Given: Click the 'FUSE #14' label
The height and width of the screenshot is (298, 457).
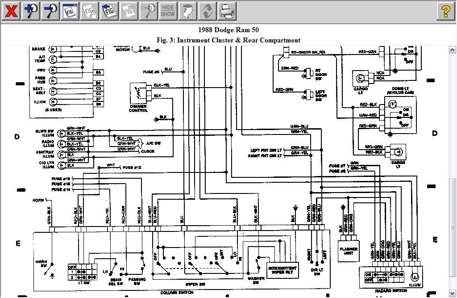Looking at the screenshot, I should (61, 190).
